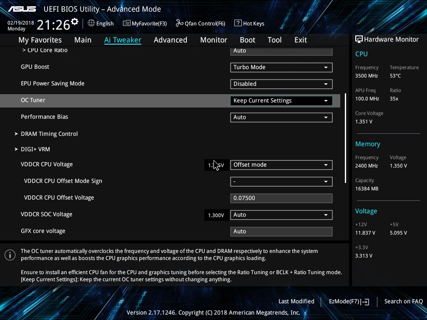427x320 pixels.
Task: Click the 21:26 clock time
Action: (53, 25)
